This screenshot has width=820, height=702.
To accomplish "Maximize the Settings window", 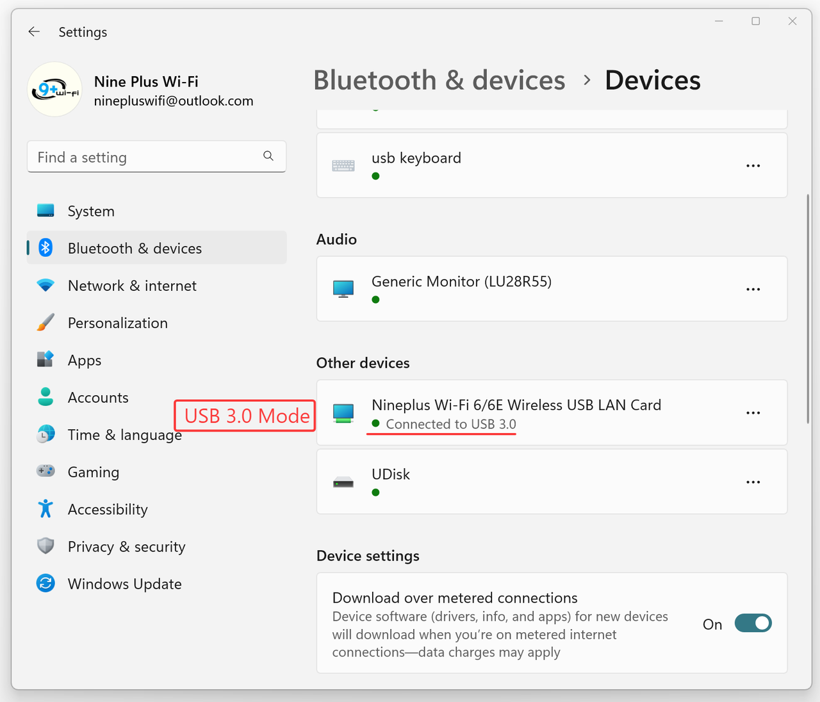I will pos(756,21).
